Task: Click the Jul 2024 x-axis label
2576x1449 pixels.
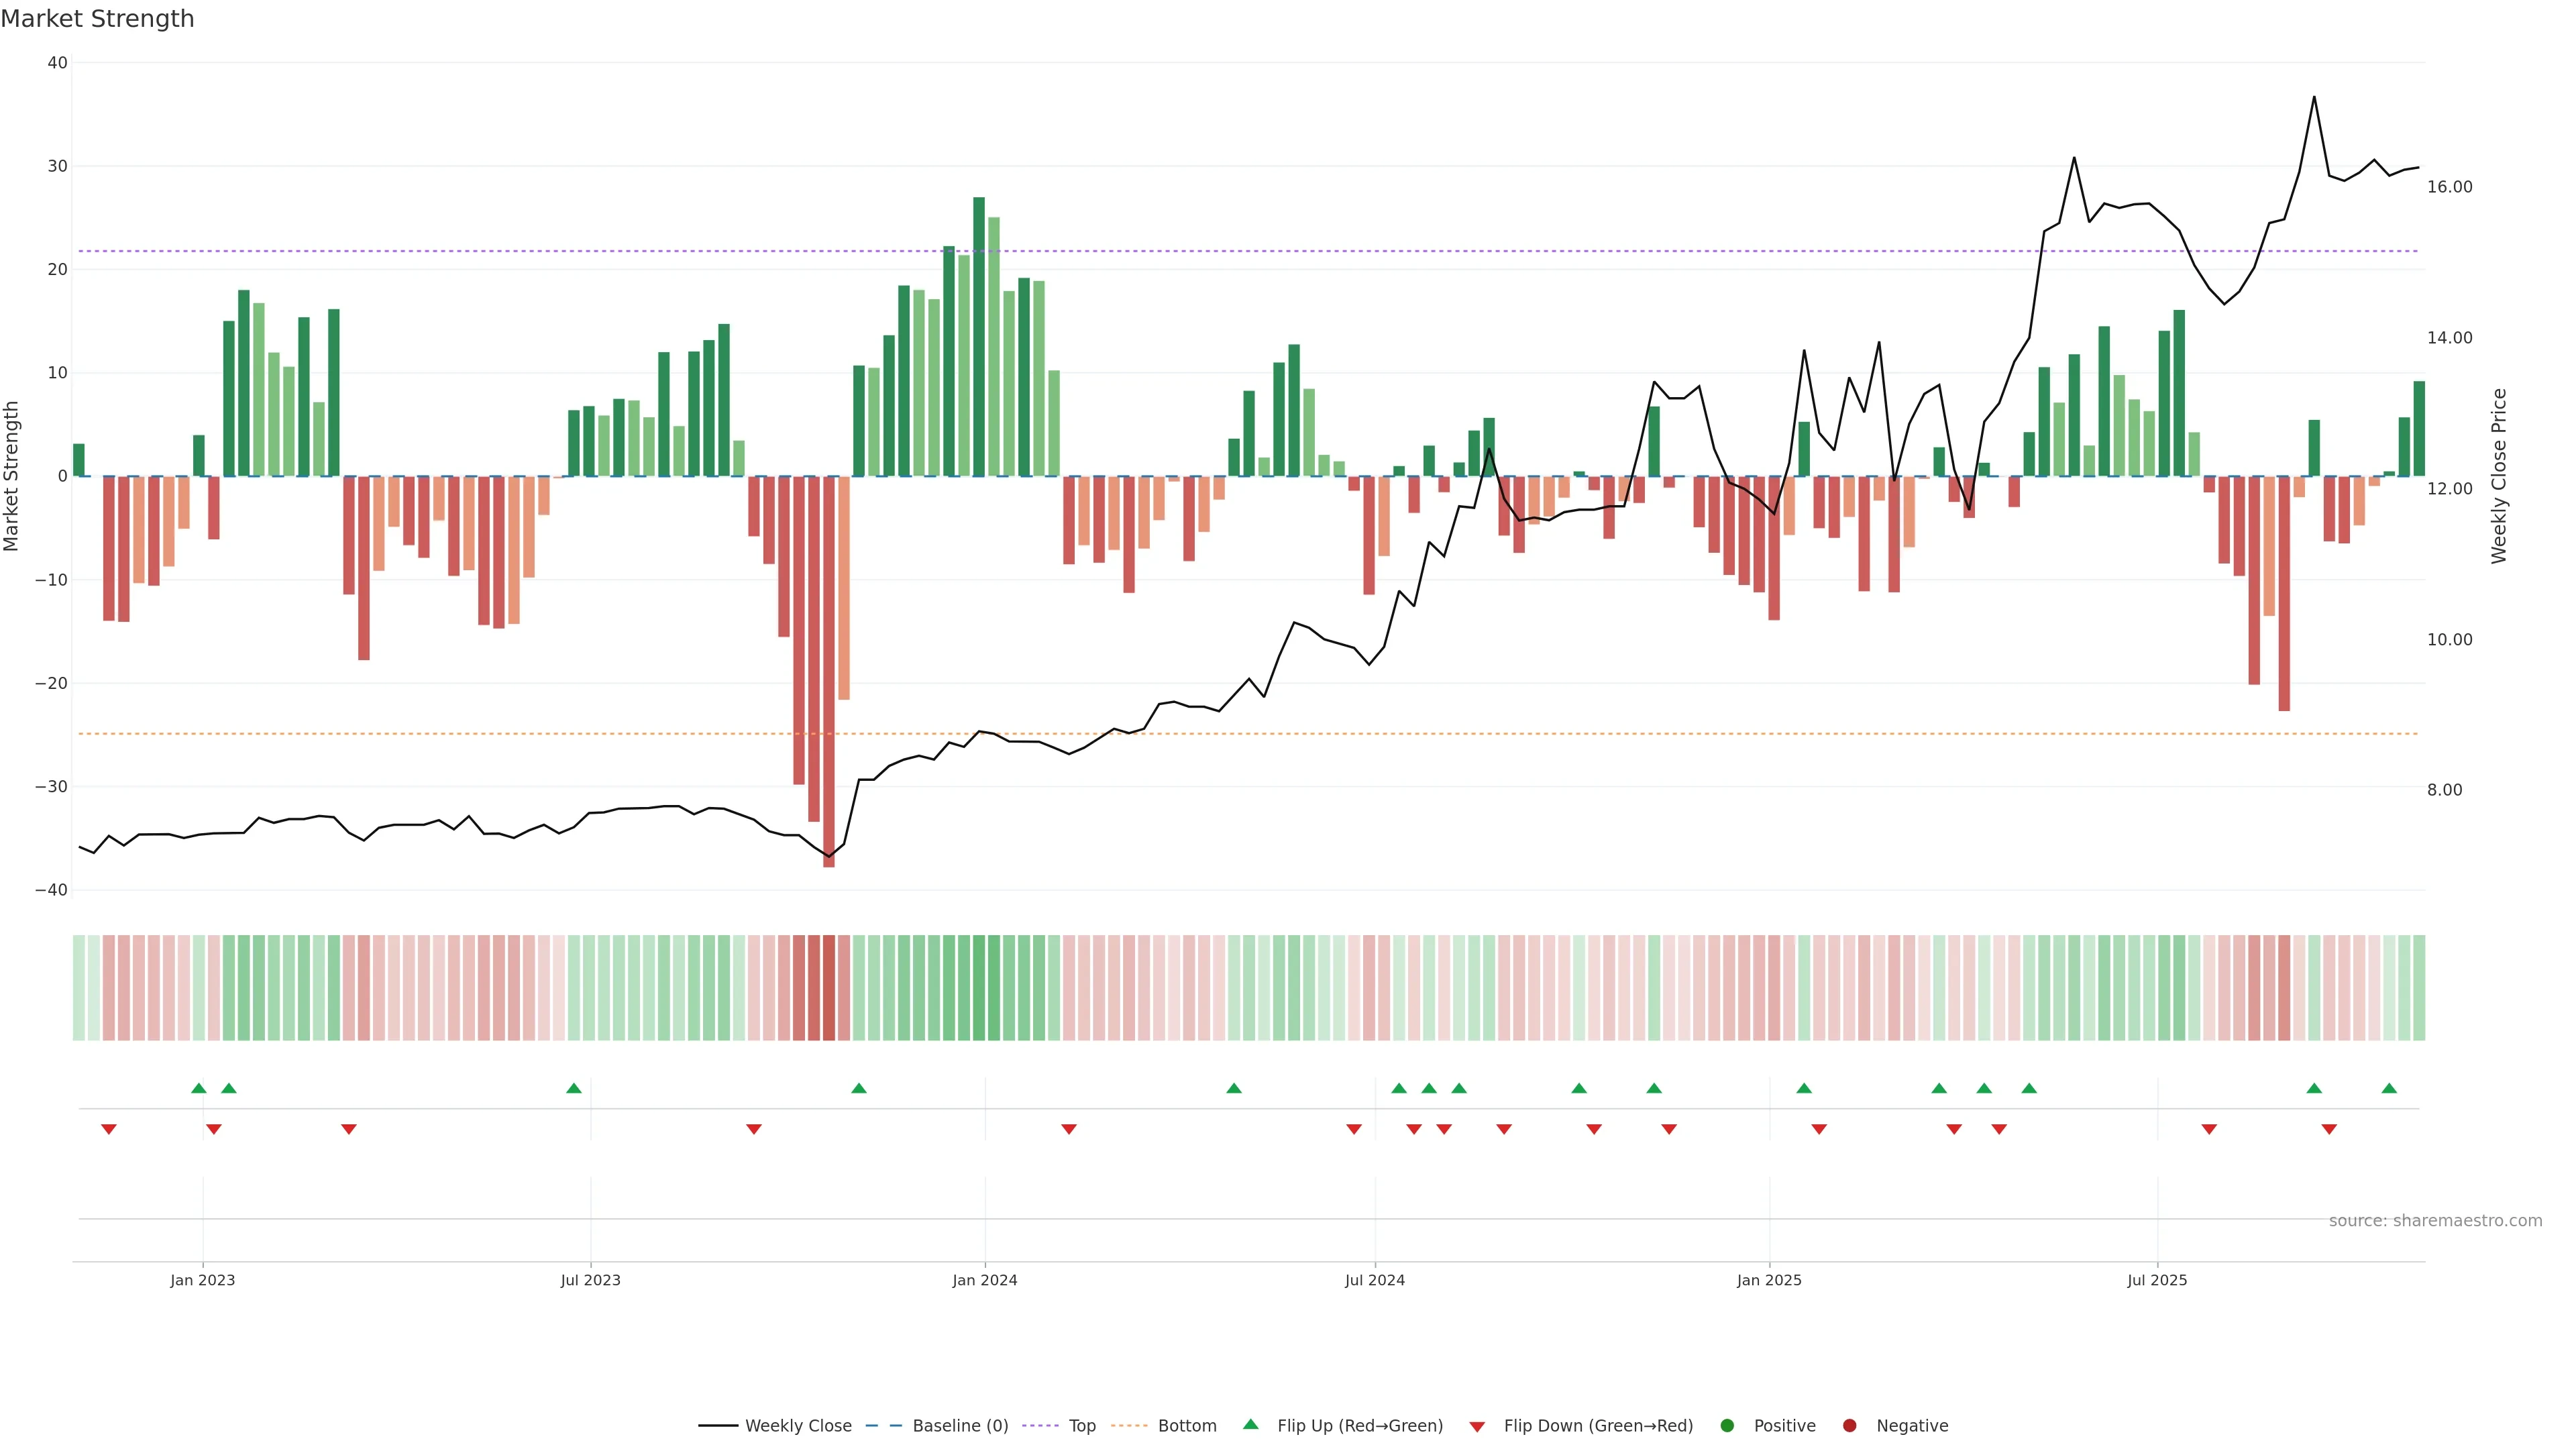Action: [1374, 1280]
